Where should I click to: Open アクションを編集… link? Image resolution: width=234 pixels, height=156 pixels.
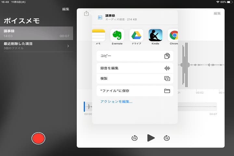(x=116, y=102)
